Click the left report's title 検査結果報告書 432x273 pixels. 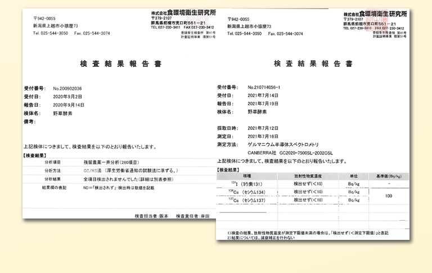(120, 64)
